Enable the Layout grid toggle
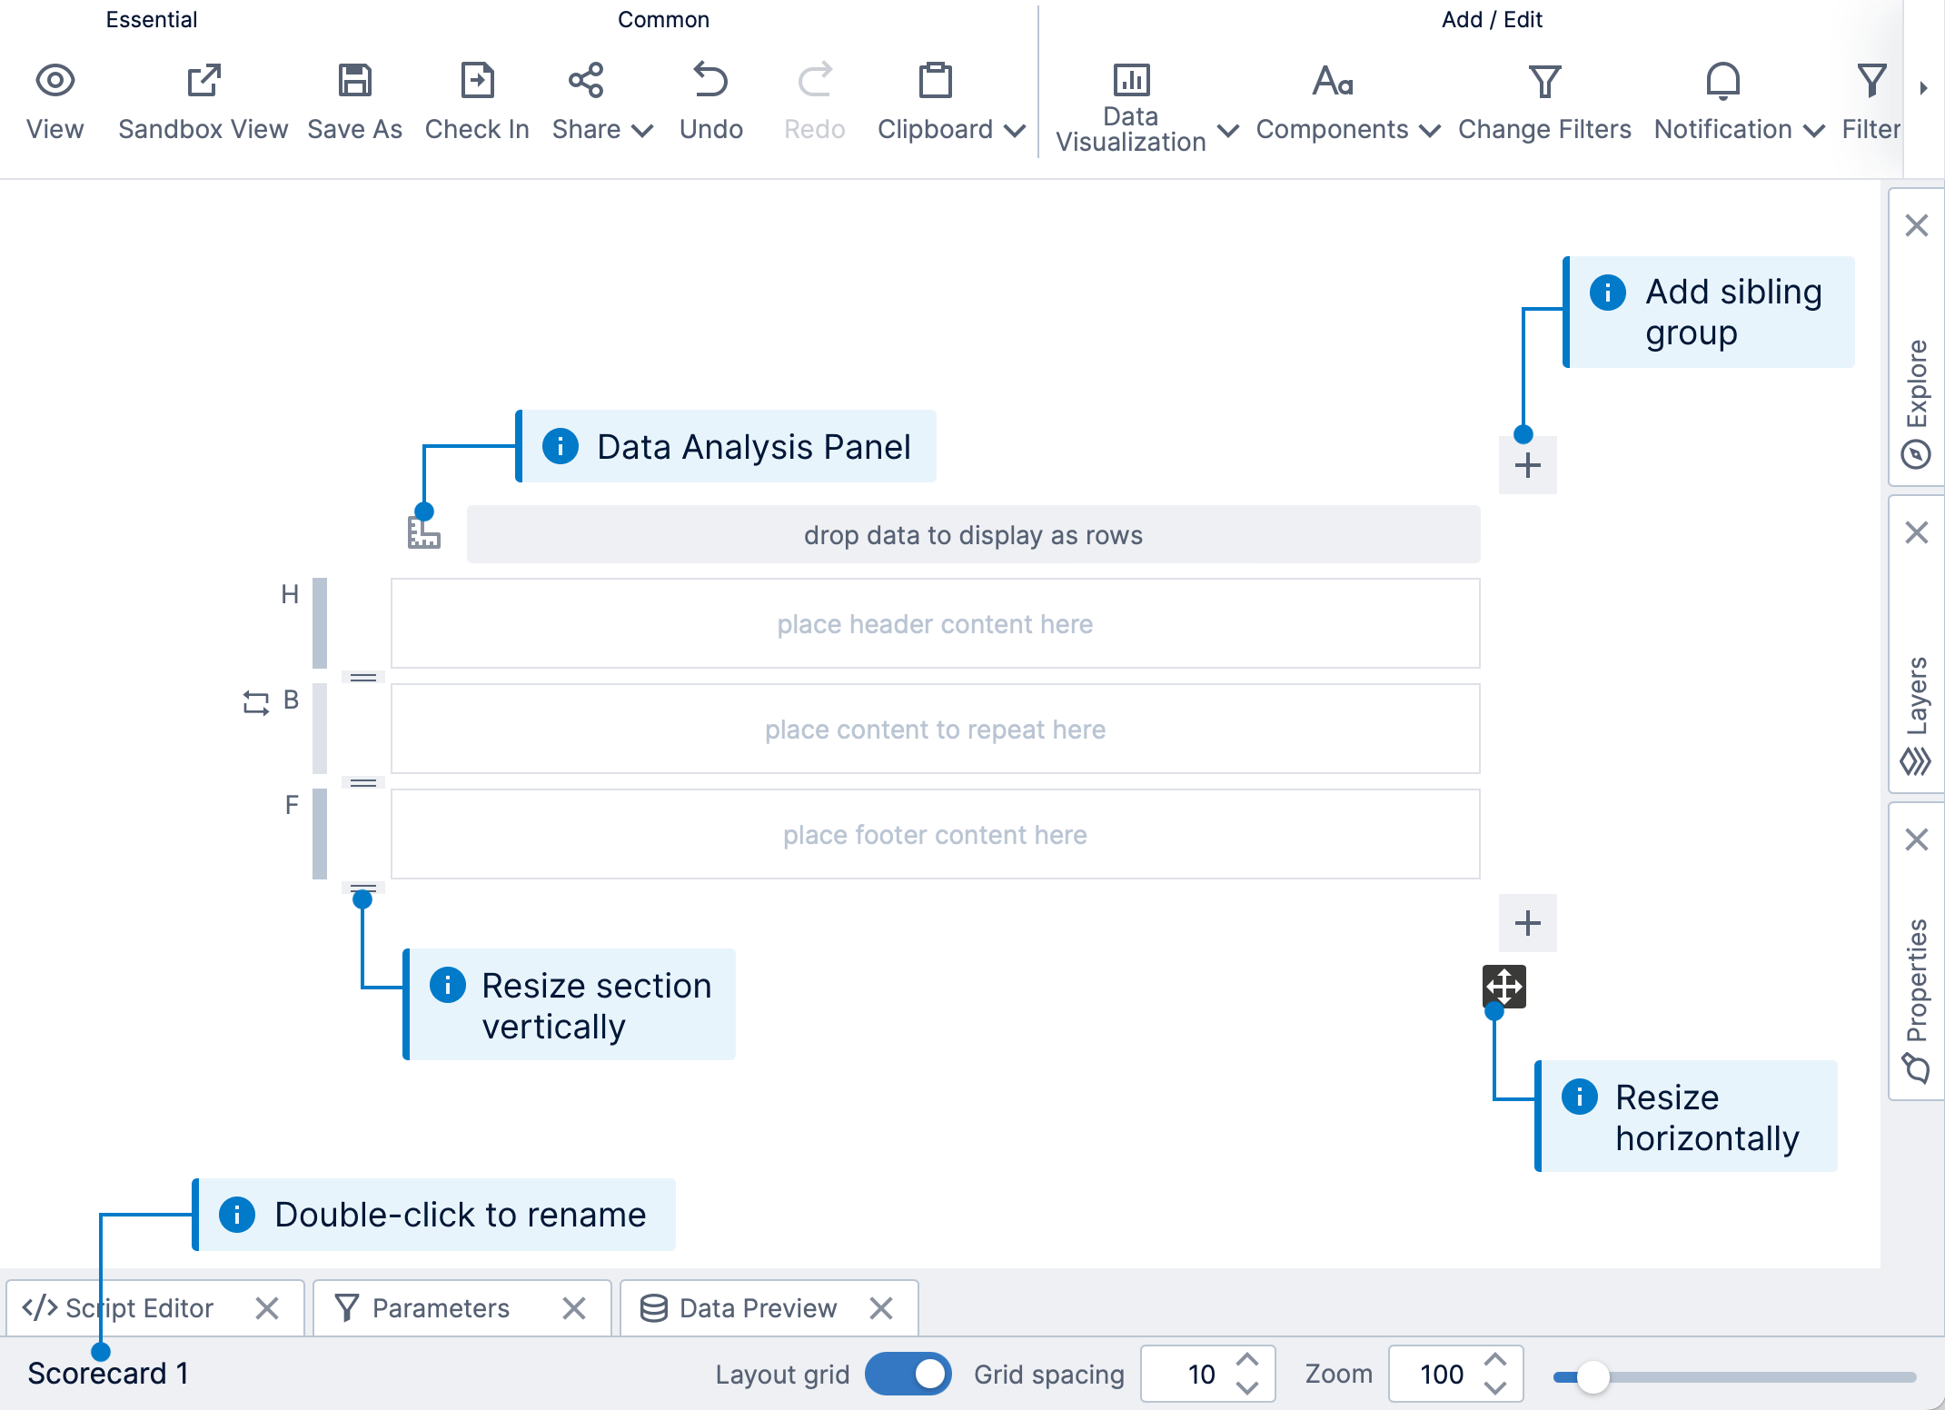Viewport: 1945px width, 1410px height. 908,1375
